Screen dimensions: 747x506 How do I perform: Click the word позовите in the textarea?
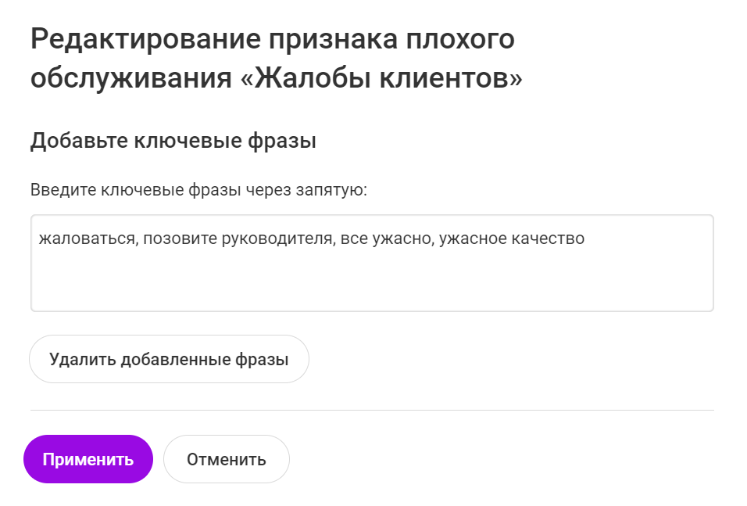[179, 239]
